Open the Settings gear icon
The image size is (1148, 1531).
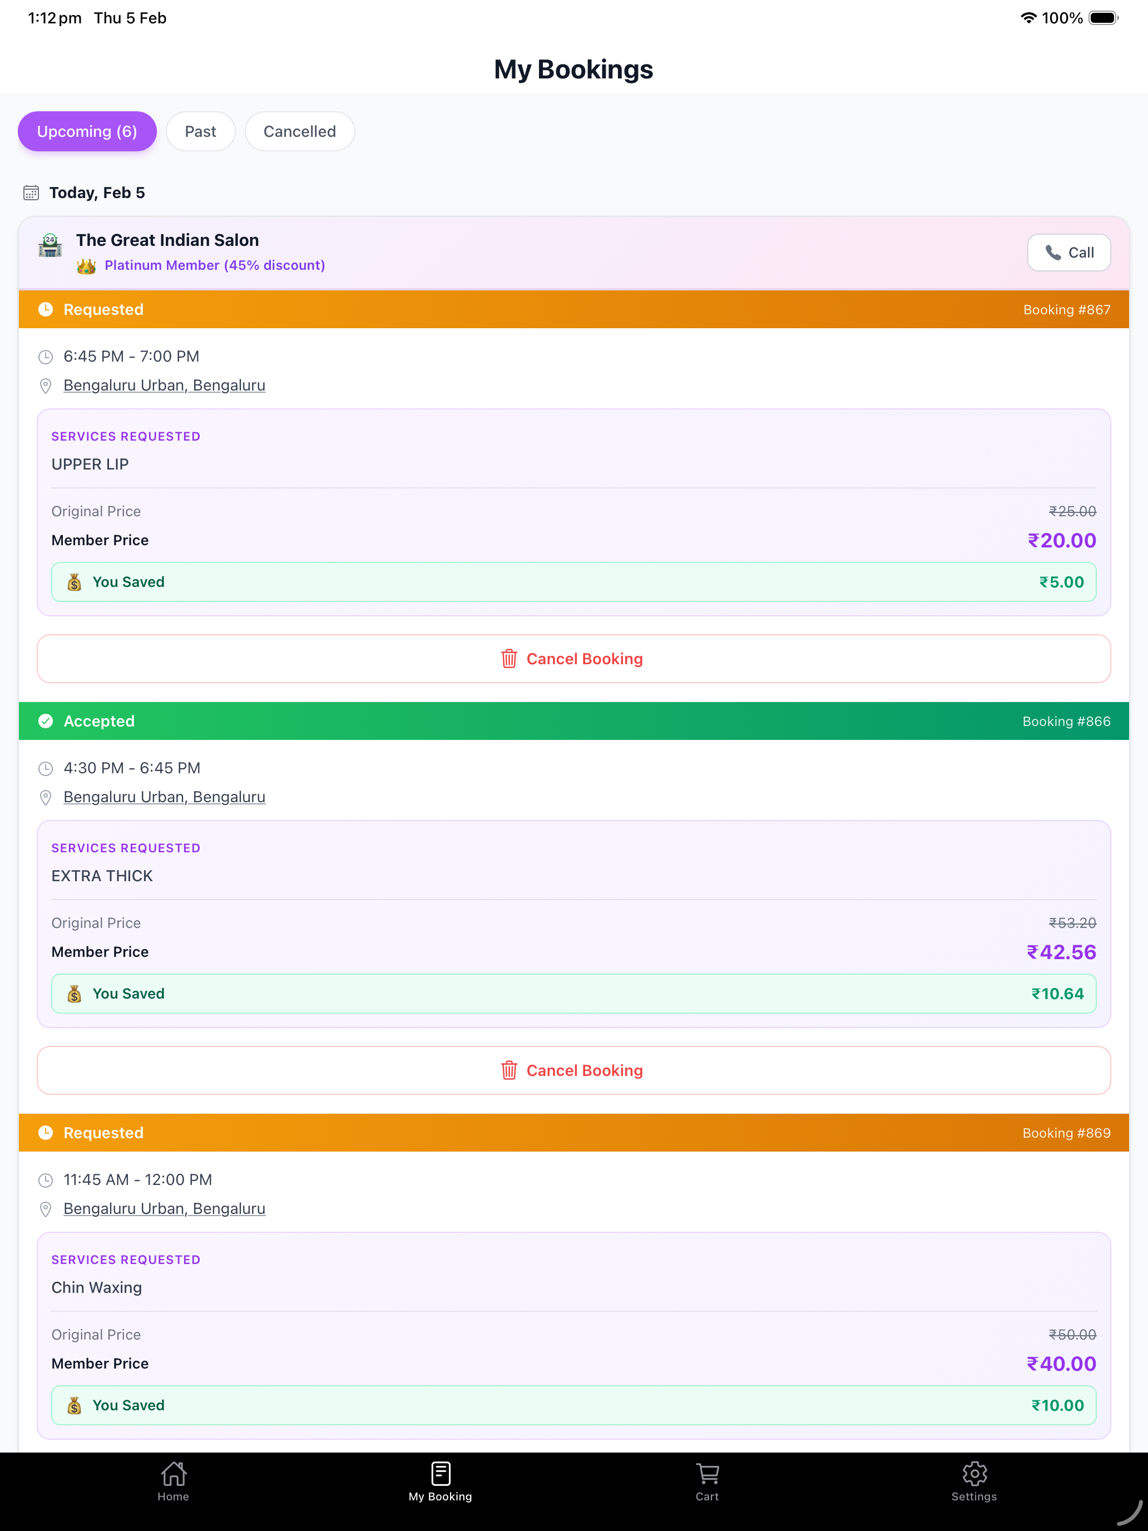(x=974, y=1474)
